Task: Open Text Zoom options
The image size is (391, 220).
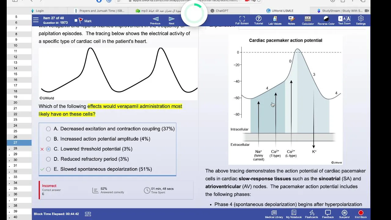Action: (344, 21)
